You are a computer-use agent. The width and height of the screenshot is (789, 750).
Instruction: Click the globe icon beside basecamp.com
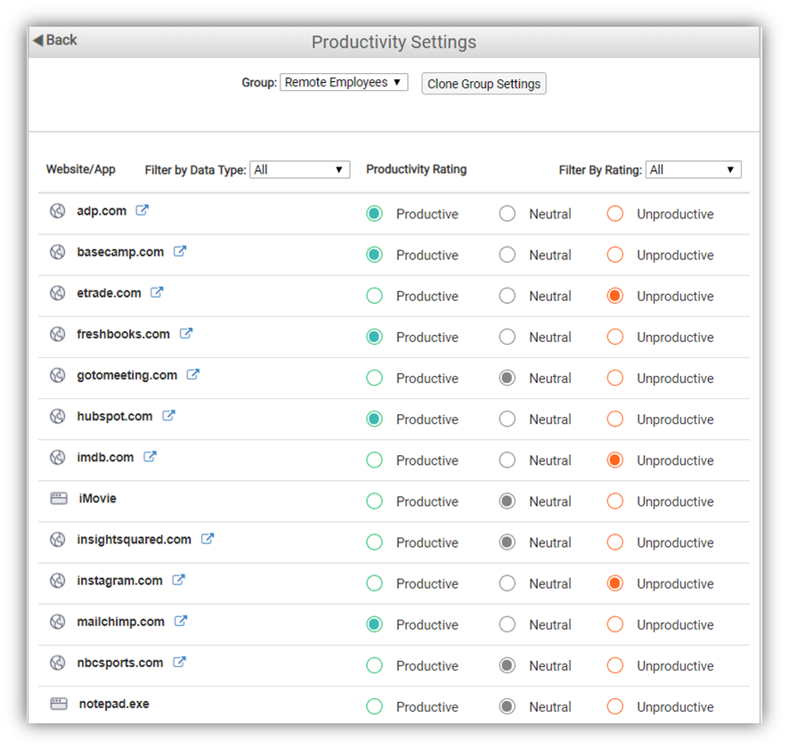(57, 252)
